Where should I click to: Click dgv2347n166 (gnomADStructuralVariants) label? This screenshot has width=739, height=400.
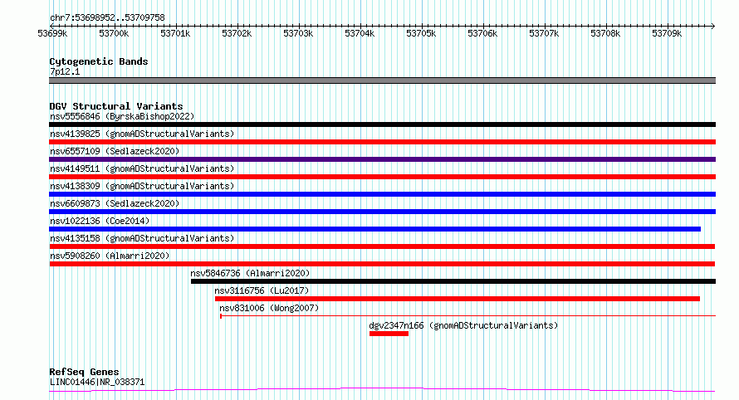(x=463, y=325)
